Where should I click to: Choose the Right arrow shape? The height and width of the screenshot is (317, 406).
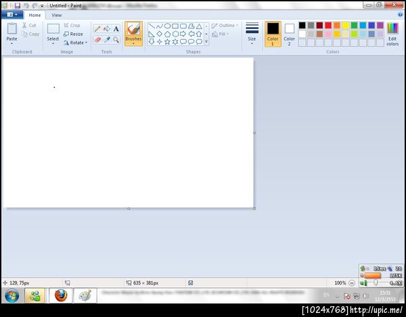click(x=183, y=34)
